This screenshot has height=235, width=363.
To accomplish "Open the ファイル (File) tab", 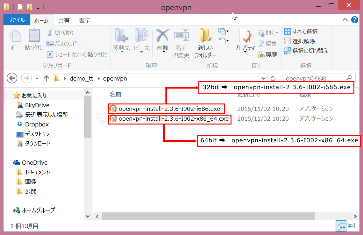I will pyautogui.click(x=17, y=20).
